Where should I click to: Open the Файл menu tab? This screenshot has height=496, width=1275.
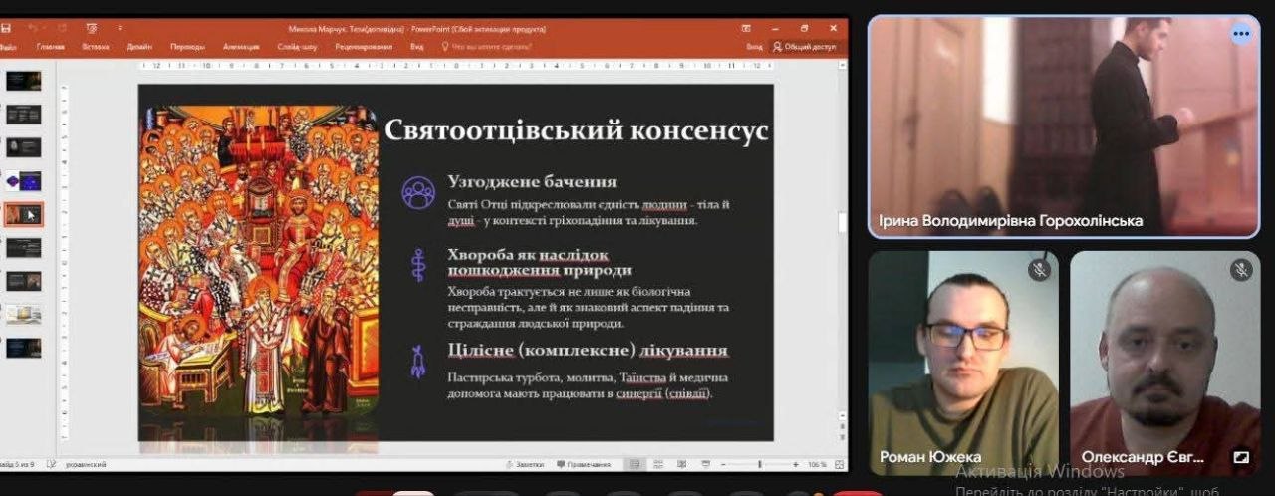click(x=7, y=46)
